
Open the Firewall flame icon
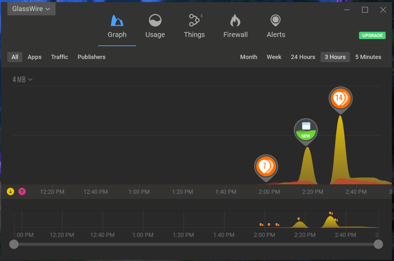pyautogui.click(x=235, y=21)
